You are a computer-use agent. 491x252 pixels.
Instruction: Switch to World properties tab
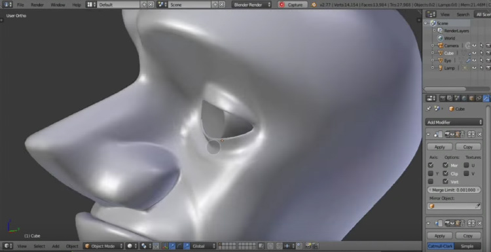click(464, 99)
